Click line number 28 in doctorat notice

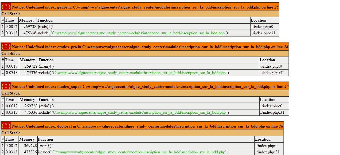click(281, 127)
